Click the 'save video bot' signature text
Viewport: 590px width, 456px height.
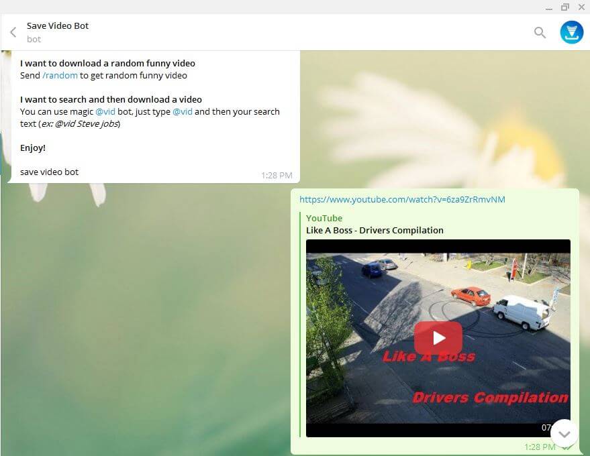point(49,172)
